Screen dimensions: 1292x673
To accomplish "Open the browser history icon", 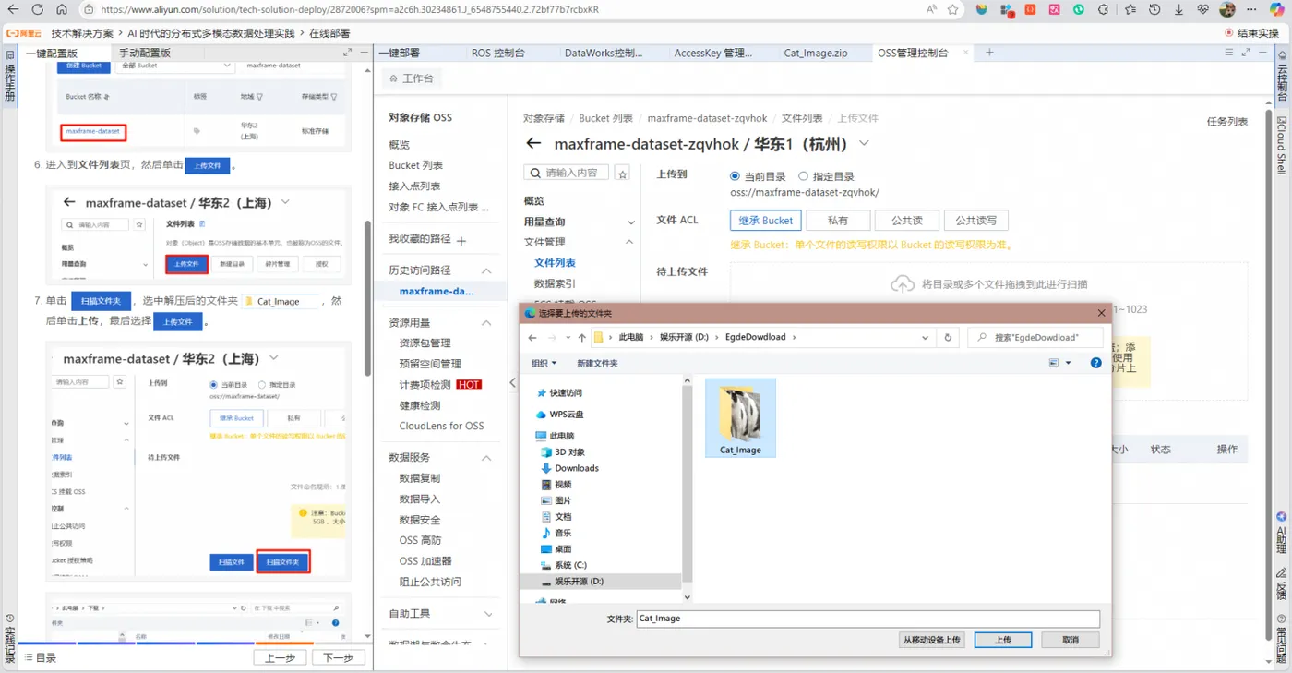I will [x=1154, y=9].
